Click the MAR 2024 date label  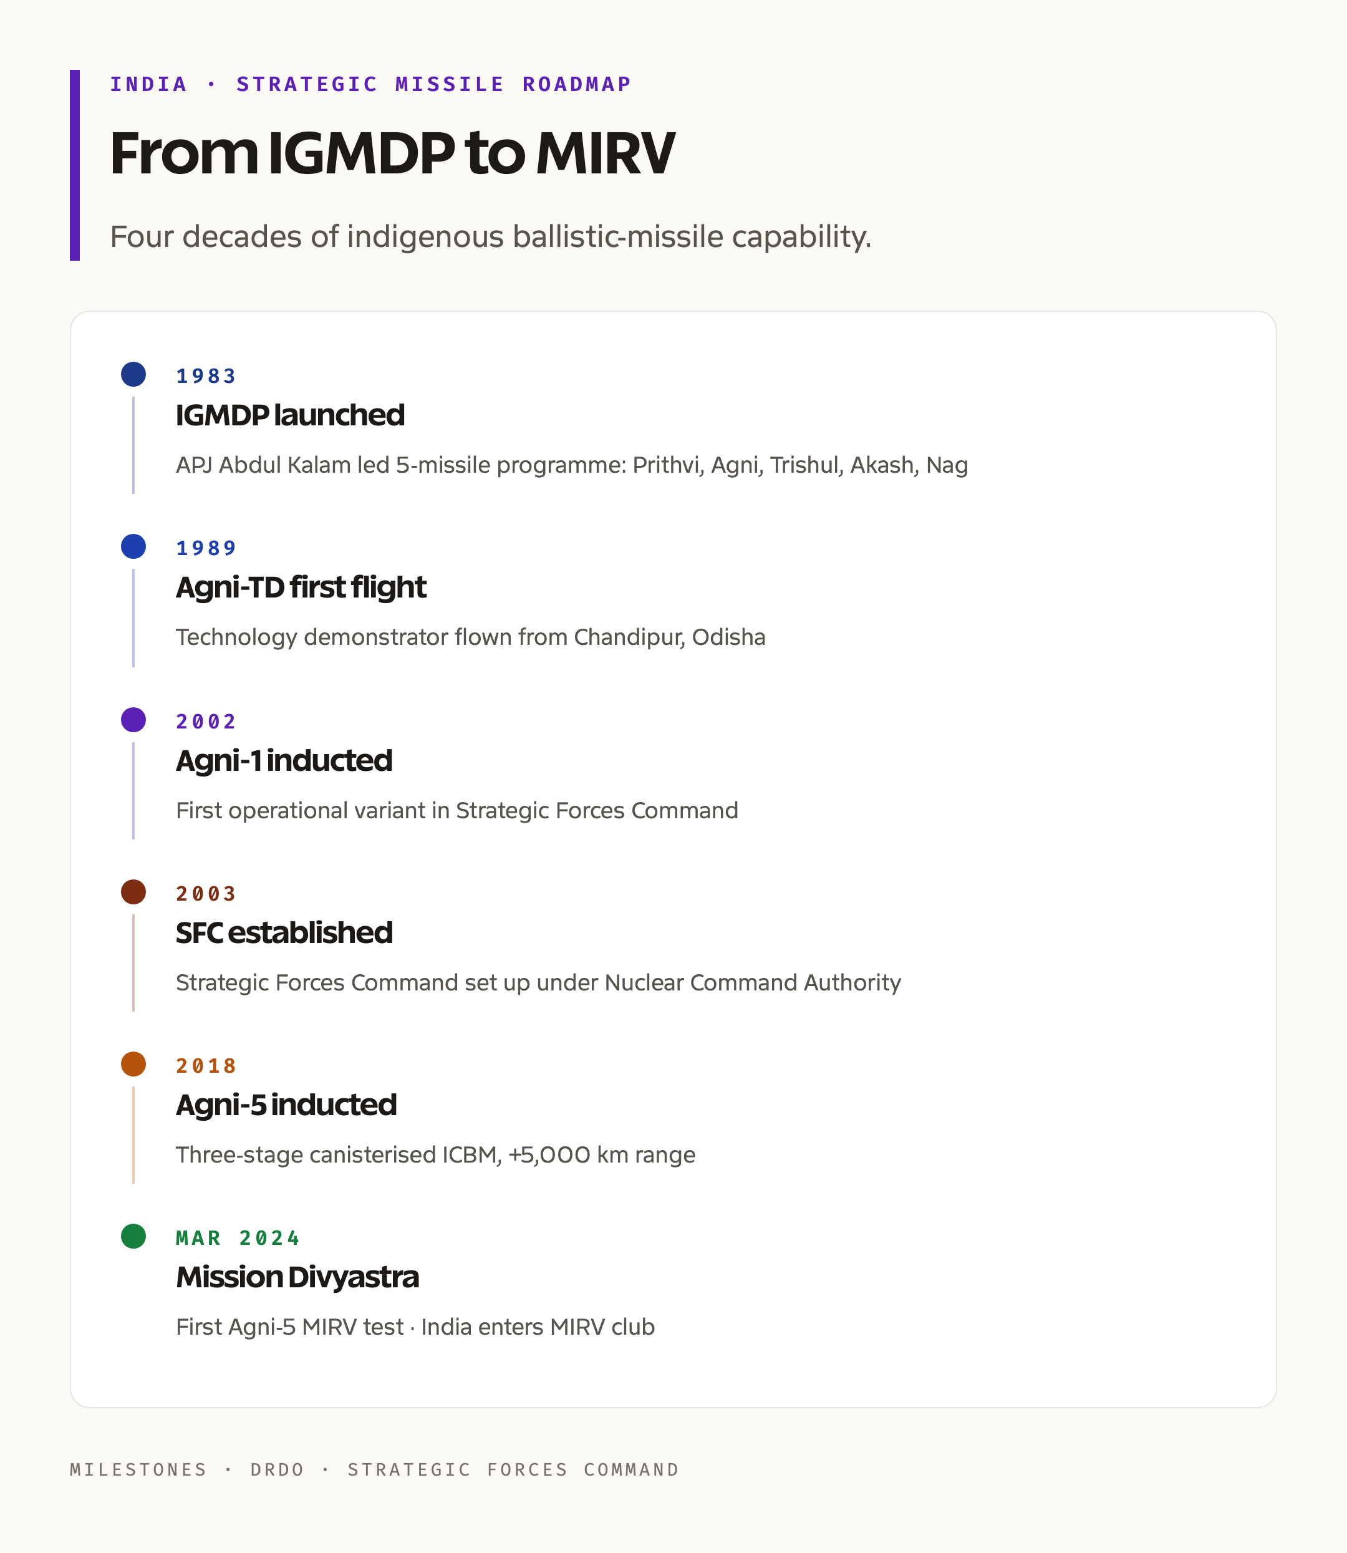238,1237
